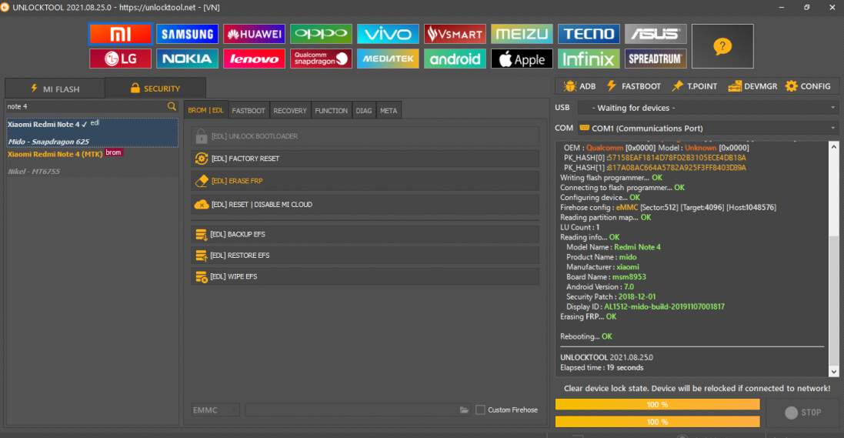
Task: Click the STOP button
Action: tap(802, 413)
